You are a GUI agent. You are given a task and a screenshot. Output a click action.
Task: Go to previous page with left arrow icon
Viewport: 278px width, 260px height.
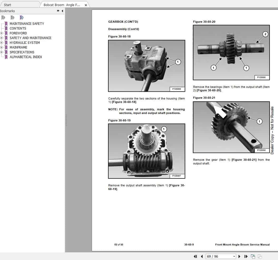tap(202, 256)
